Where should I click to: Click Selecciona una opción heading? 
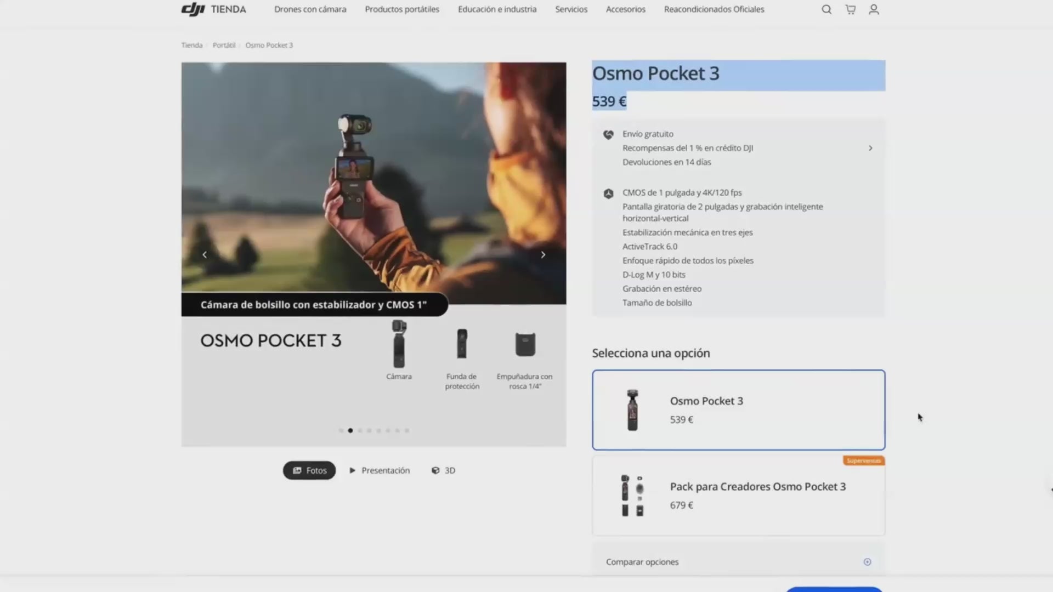pyautogui.click(x=651, y=353)
